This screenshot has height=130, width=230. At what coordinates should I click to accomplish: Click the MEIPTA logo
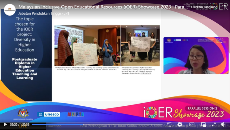(x=75, y=114)
